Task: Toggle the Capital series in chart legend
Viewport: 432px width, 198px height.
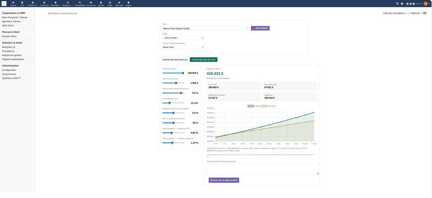Action: tap(253, 106)
